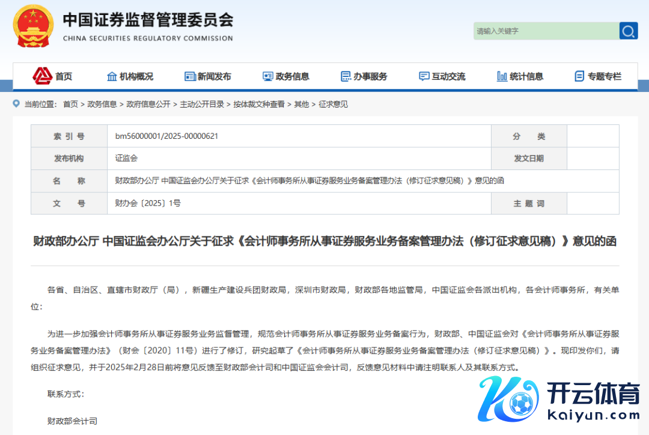Open the 新闻发布 navigation menu
649x435 pixels.
pyautogui.click(x=215, y=76)
